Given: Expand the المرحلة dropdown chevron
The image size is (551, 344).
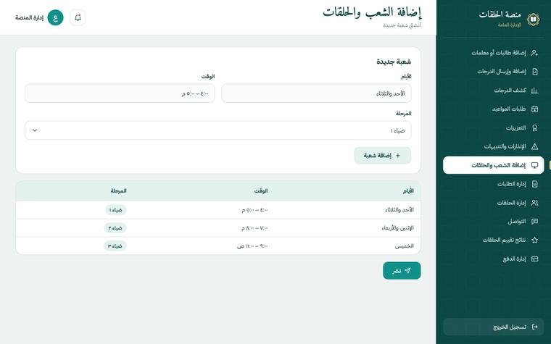Looking at the screenshot, I should pos(35,130).
